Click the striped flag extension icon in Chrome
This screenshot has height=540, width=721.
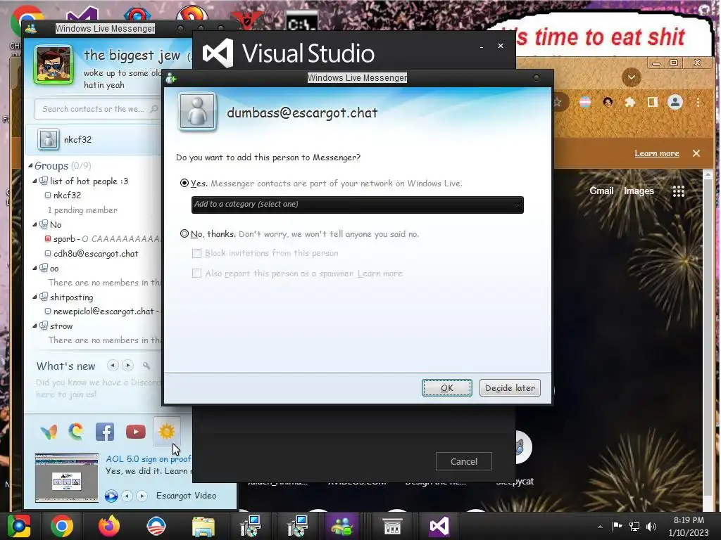coord(585,102)
